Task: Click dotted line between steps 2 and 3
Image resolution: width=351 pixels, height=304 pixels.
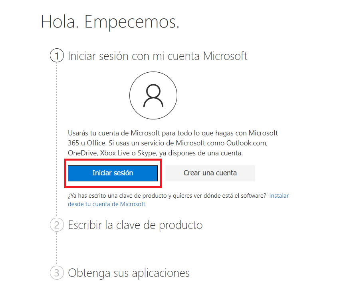Action: point(56,249)
